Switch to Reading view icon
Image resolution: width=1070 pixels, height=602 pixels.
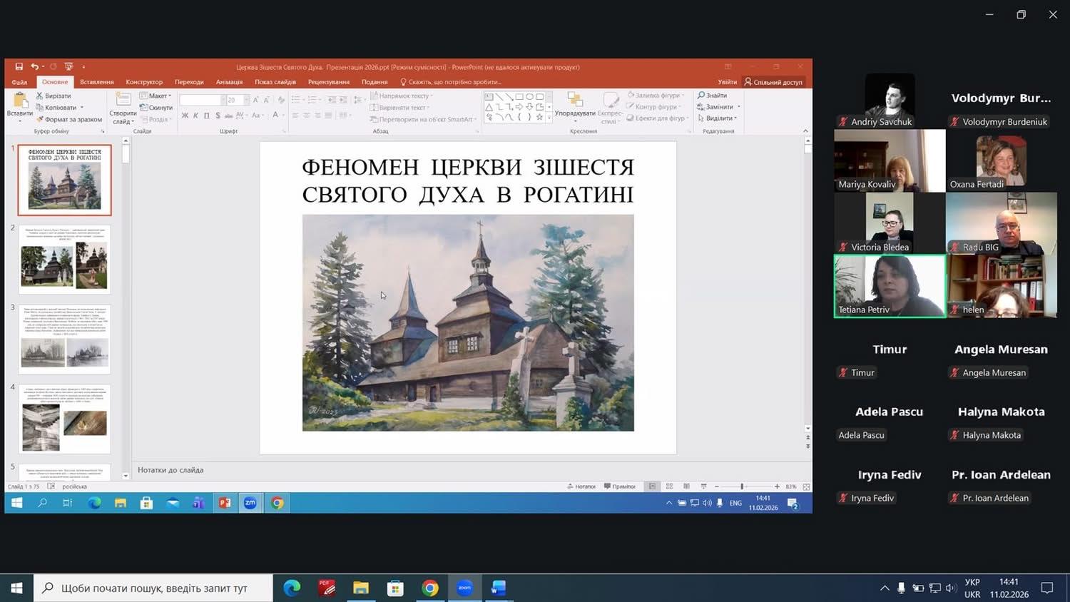(x=686, y=486)
